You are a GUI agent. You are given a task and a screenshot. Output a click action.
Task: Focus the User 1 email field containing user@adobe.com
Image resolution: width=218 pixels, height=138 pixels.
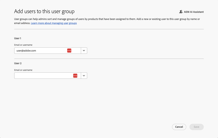click(x=41, y=50)
